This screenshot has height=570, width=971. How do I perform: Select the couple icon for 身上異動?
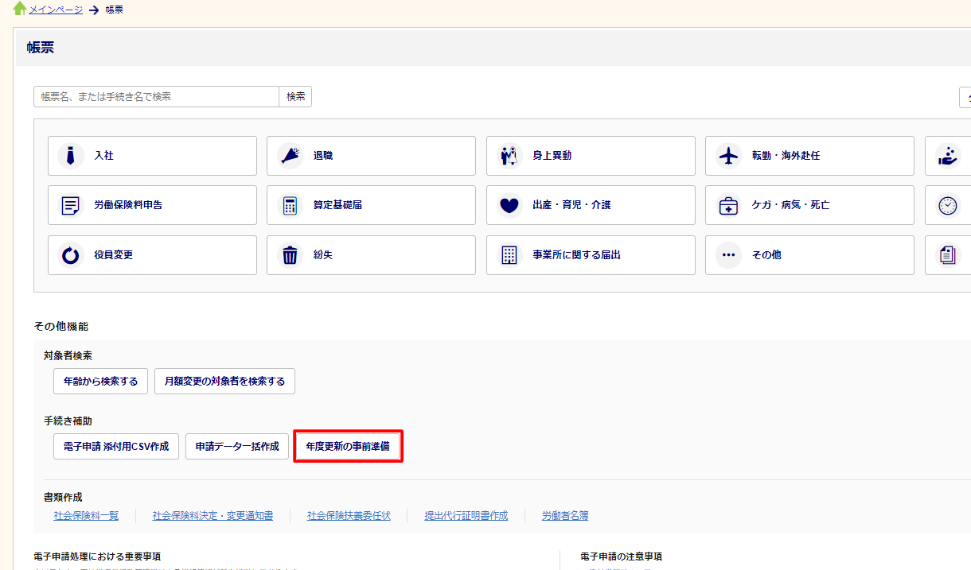pyautogui.click(x=509, y=156)
